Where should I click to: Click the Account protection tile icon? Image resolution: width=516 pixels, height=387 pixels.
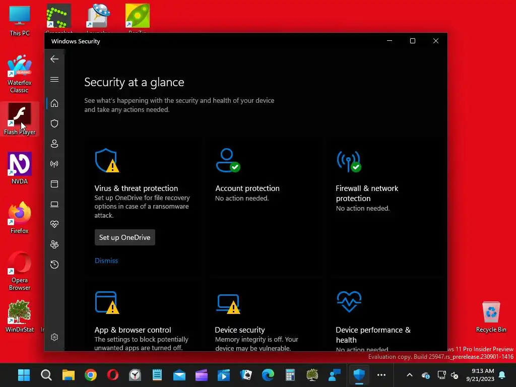point(228,160)
